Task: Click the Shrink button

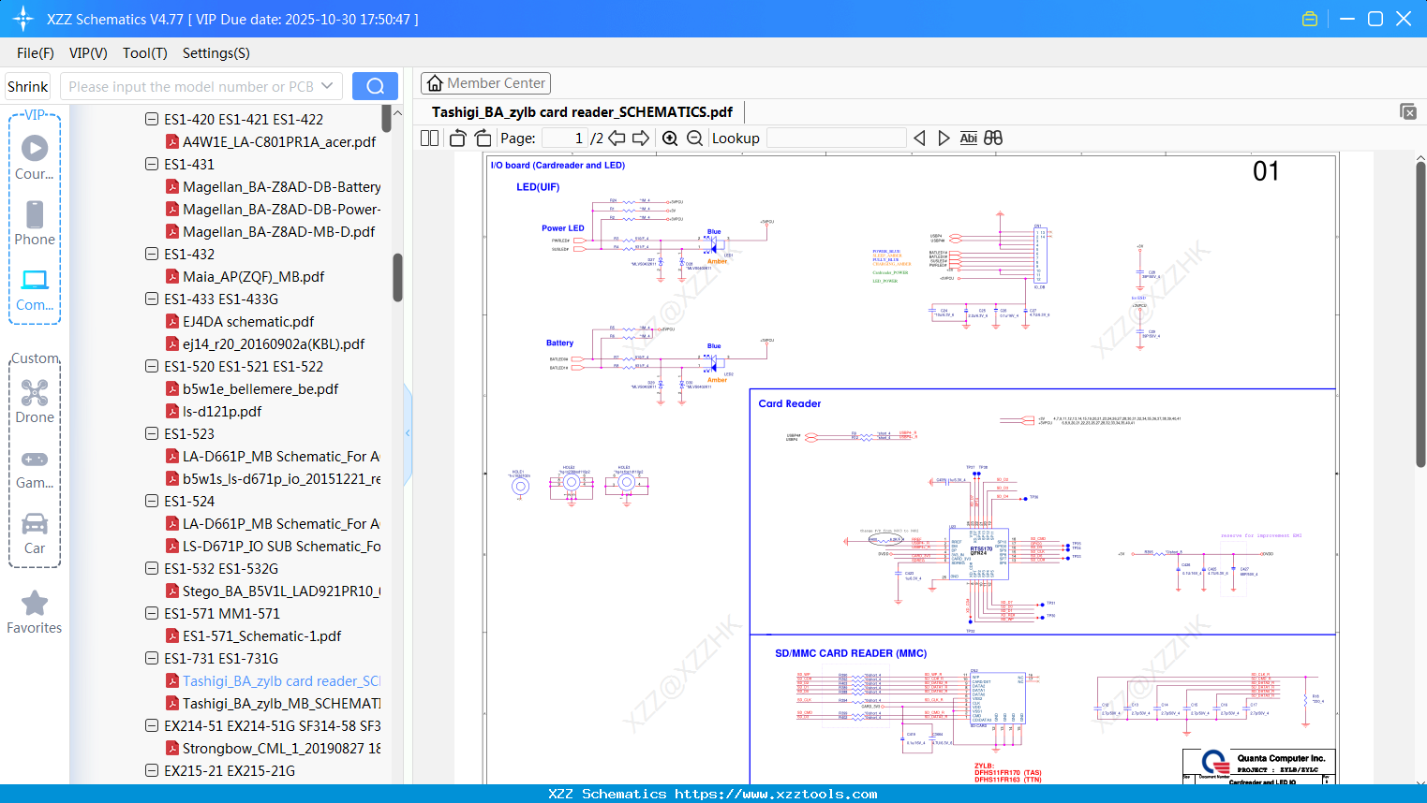Action: [28, 86]
